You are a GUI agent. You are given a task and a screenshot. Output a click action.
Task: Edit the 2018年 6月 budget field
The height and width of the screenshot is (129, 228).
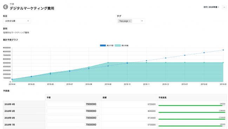coord(73,118)
